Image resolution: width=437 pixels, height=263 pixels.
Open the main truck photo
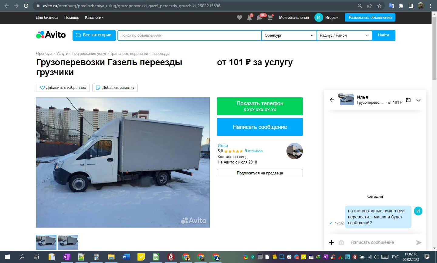(x=123, y=162)
